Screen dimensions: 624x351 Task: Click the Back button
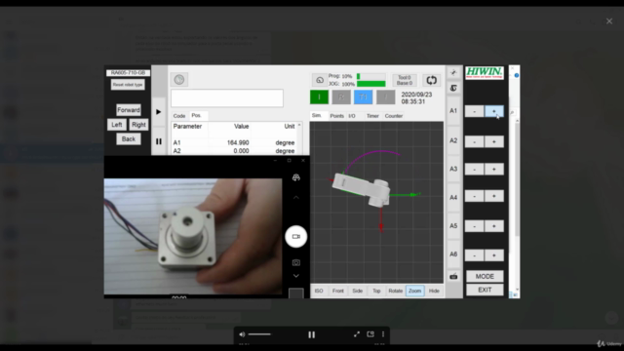pyautogui.click(x=129, y=138)
